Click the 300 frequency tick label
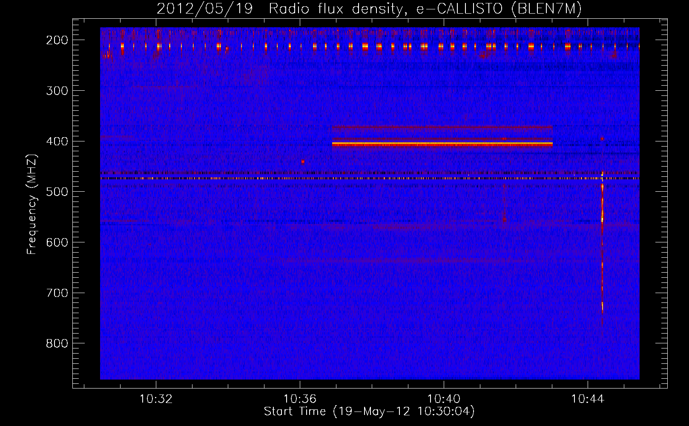Screen dimensions: 689x426 pos(57,91)
